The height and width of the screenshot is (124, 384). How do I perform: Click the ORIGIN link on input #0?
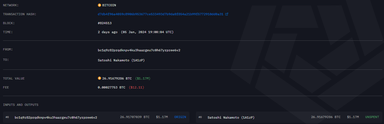(x=180, y=117)
